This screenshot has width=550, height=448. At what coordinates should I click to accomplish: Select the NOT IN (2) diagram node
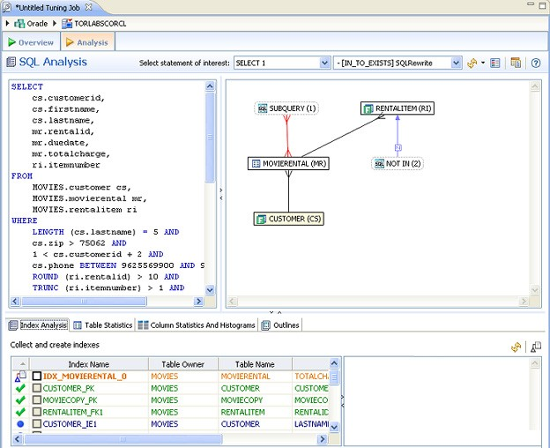398,163
